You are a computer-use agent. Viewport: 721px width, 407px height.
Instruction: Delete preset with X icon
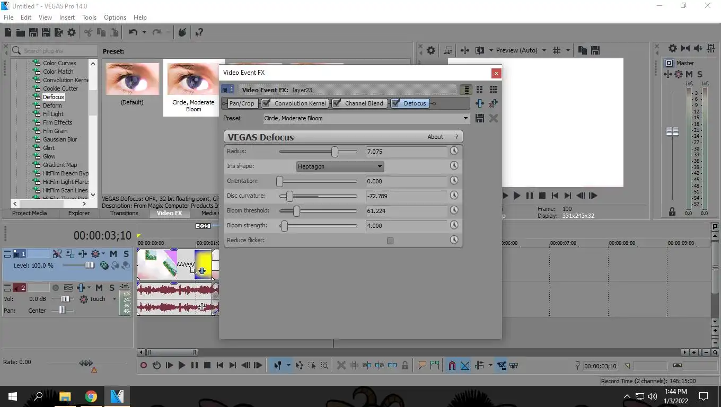point(494,118)
